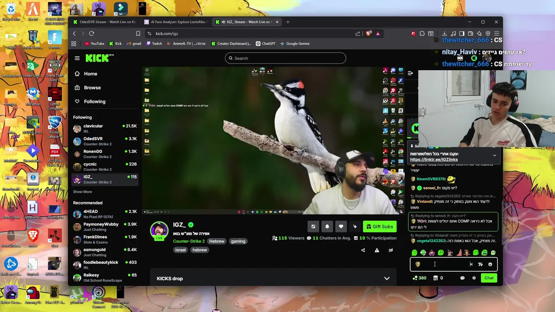Select the gaming tag
The height and width of the screenshot is (312, 555).
click(238, 241)
